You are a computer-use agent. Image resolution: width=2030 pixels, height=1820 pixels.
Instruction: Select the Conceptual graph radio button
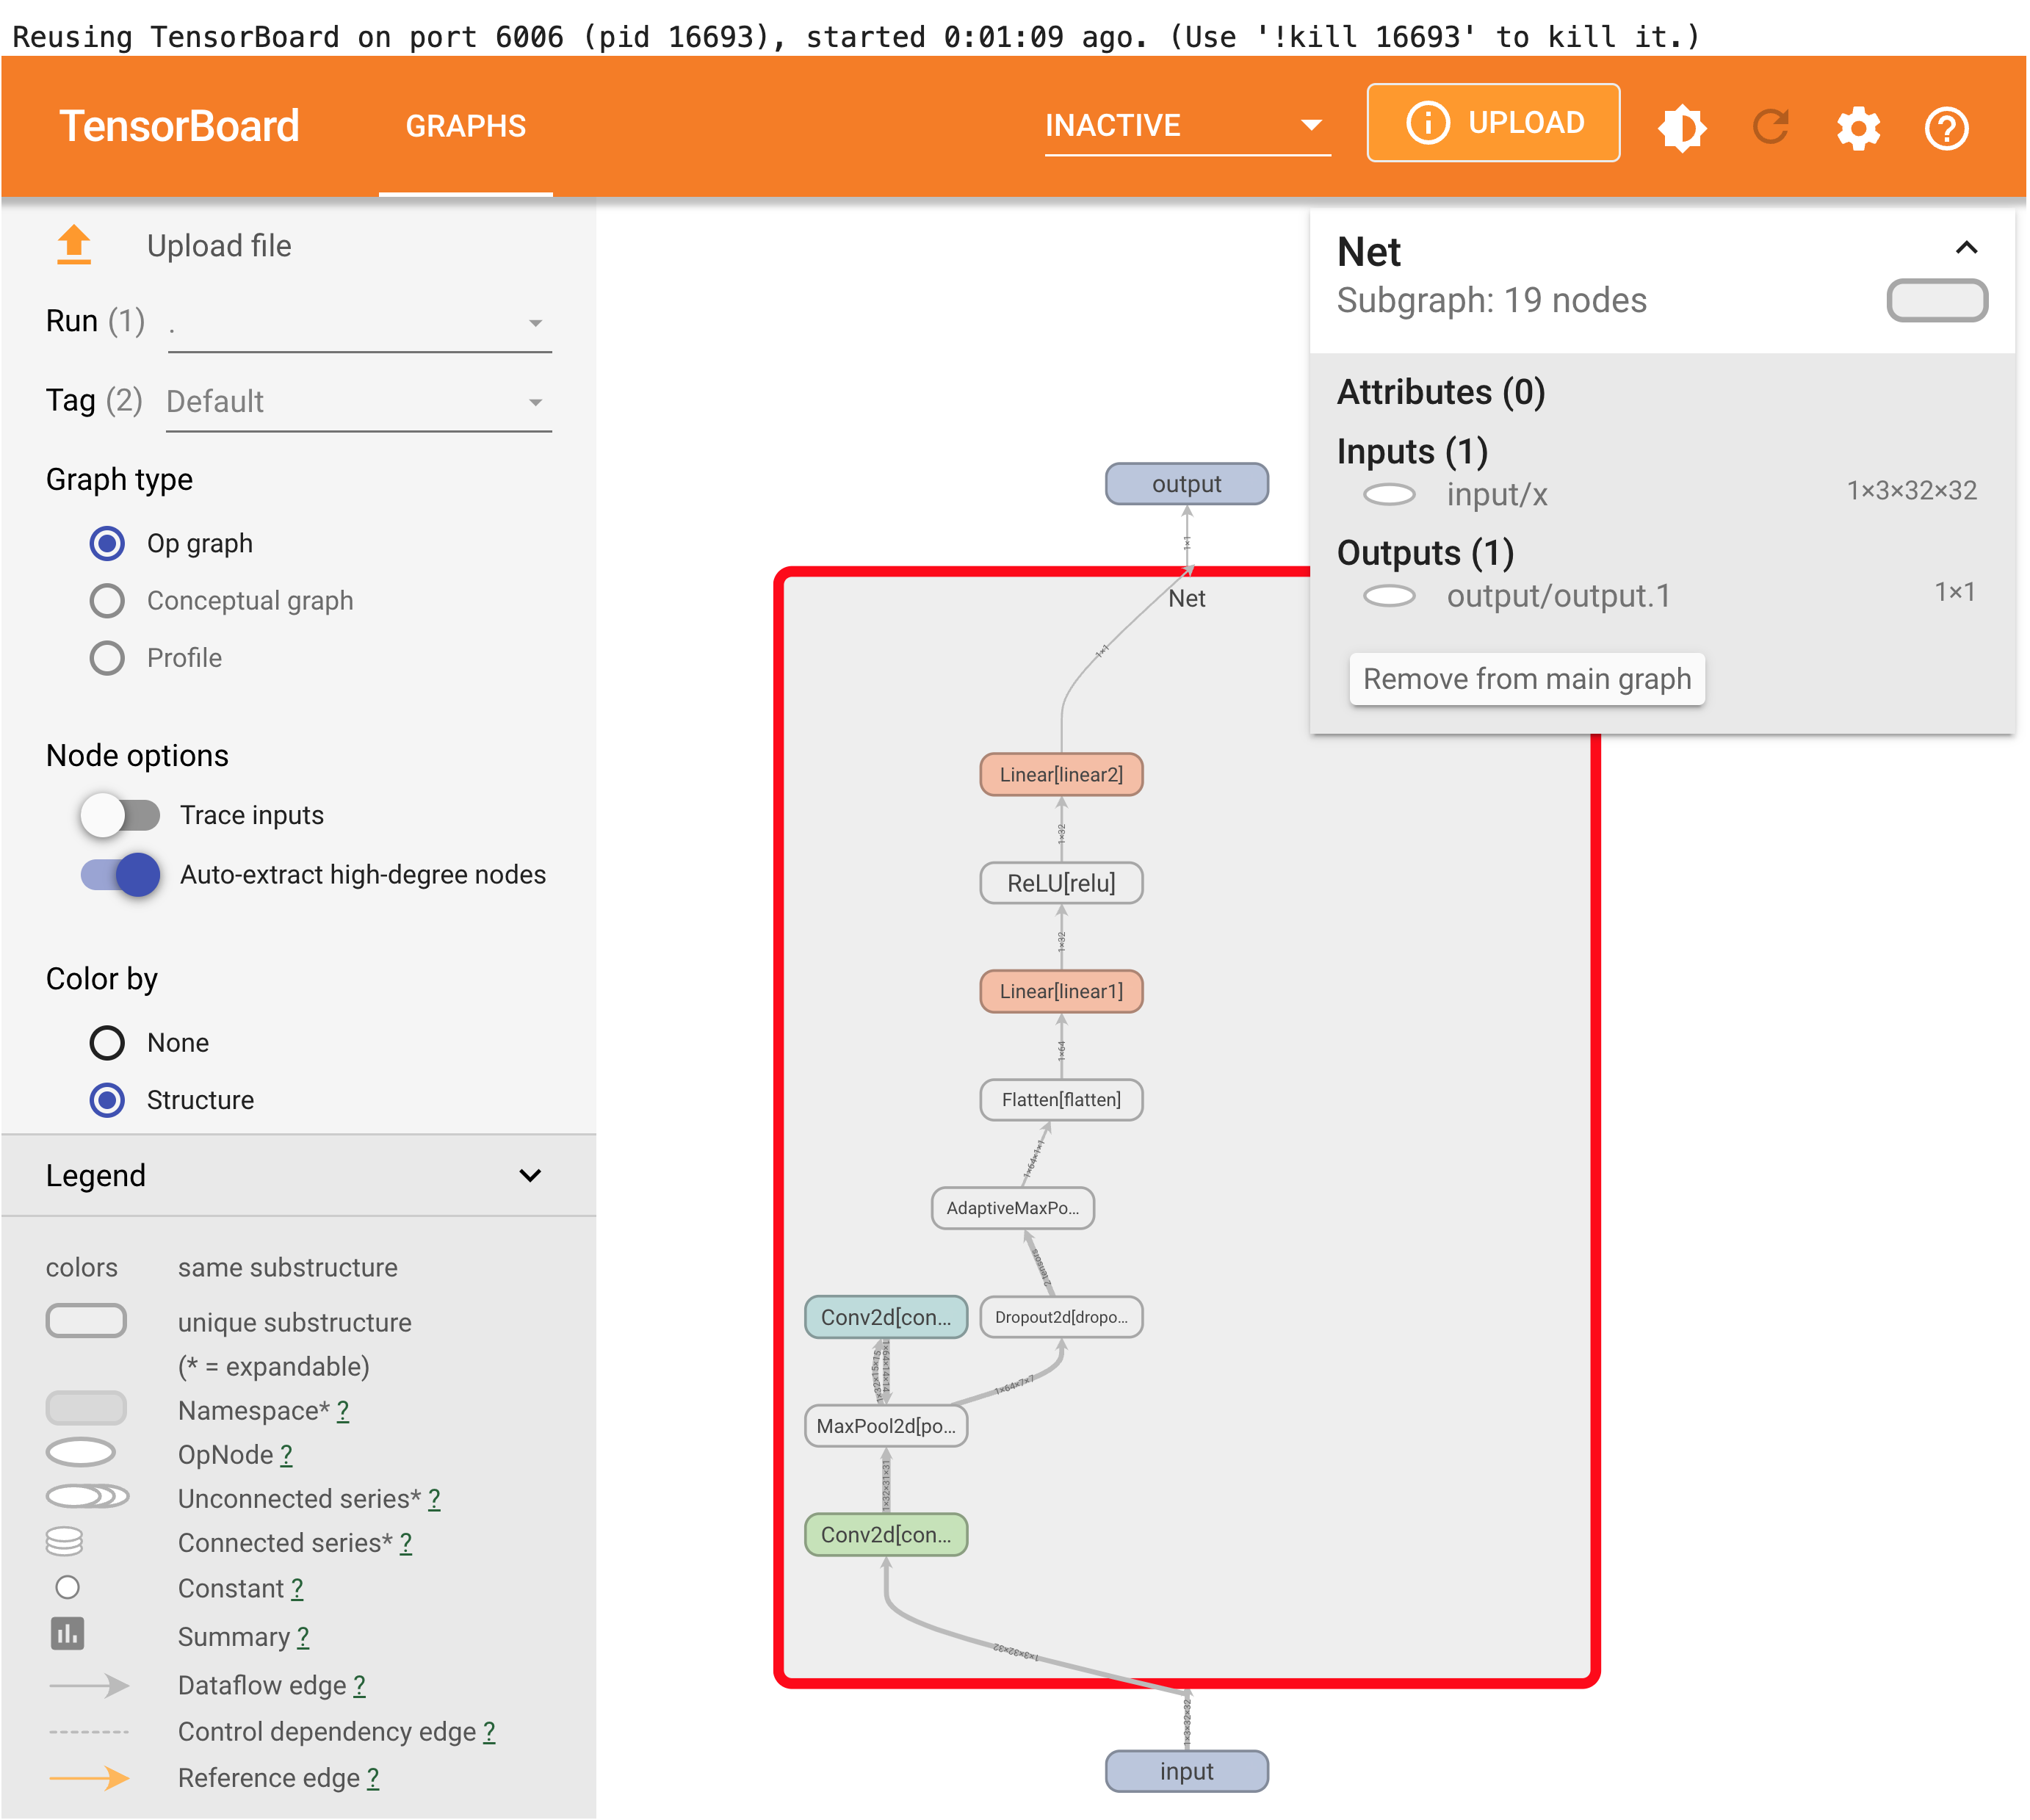click(x=107, y=600)
